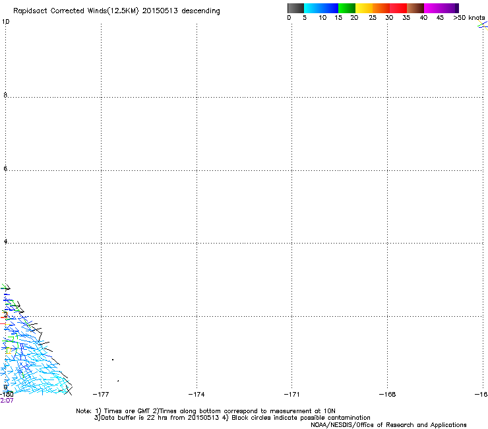Click the longitude label -171

(291, 395)
